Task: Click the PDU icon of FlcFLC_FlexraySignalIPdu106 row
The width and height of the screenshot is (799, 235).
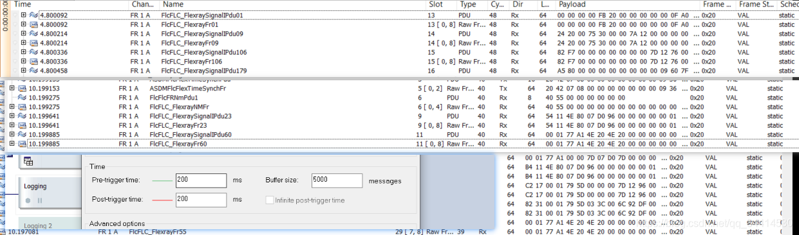Action: (x=33, y=52)
